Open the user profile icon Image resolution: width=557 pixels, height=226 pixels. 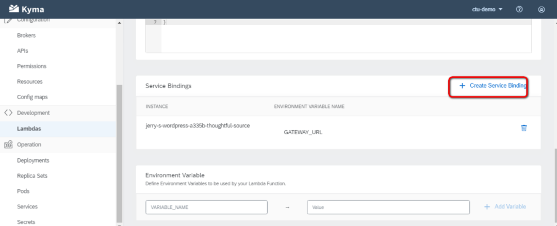point(541,9)
